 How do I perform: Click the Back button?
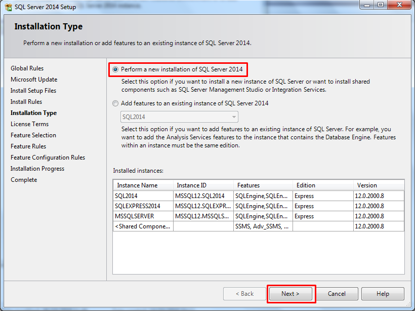244,294
